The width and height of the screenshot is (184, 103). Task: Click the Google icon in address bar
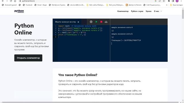click(156, 1)
